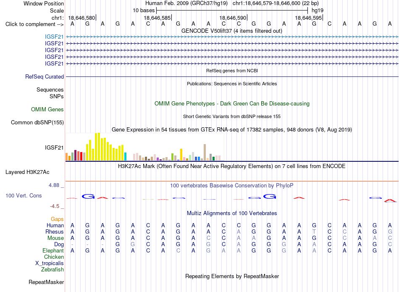Viewport: 399px width, 292px height.
Task: Click the cyan bar in the GTEx expression chart
Action: (x=125, y=157)
